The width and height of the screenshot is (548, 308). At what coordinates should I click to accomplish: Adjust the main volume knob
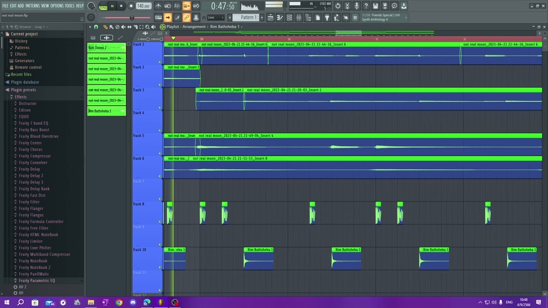pyautogui.click(x=90, y=6)
